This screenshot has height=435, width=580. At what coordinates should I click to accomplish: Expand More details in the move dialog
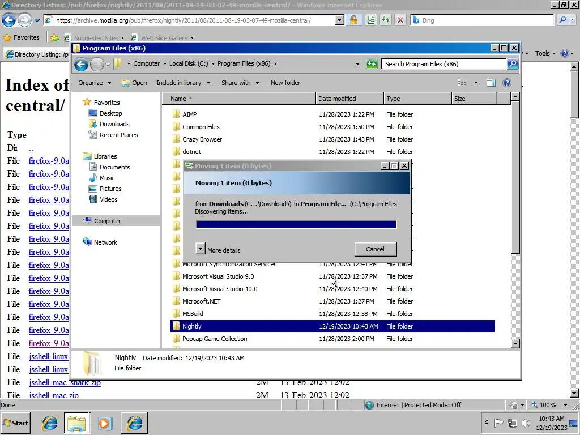point(200,249)
